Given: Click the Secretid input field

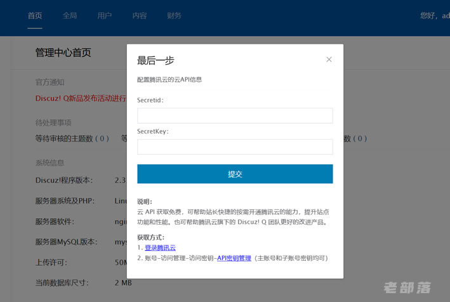Looking at the screenshot, I should pyautogui.click(x=235, y=115).
